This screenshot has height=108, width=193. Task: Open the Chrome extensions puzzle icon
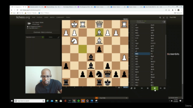click(172, 10)
